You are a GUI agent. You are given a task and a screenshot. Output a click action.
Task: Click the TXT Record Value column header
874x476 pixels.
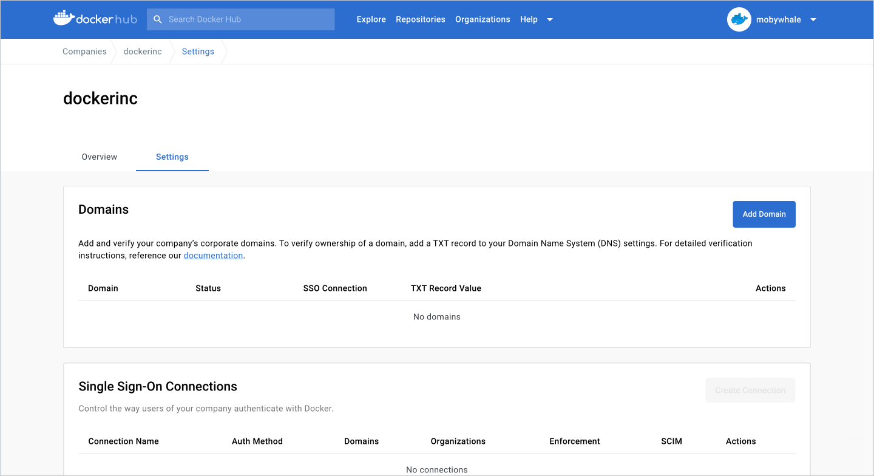click(446, 288)
